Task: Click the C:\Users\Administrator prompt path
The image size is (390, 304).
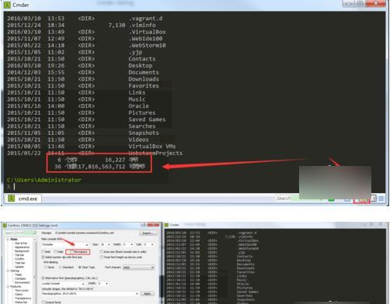Action: click(44, 180)
